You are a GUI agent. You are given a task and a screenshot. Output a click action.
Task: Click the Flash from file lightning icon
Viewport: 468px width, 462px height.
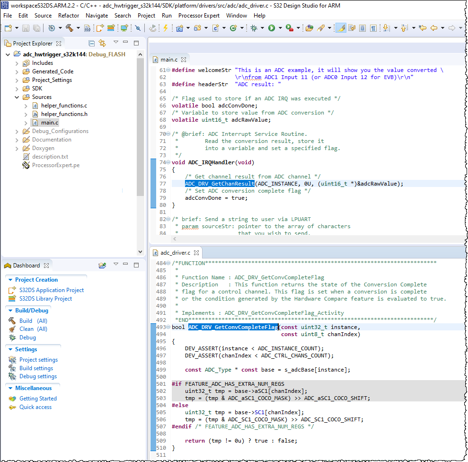tap(165, 28)
